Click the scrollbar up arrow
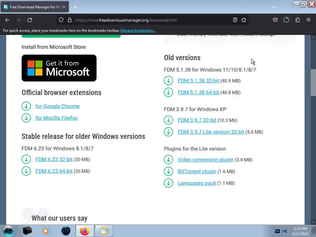This screenshot has height=237, width=316. point(313,37)
